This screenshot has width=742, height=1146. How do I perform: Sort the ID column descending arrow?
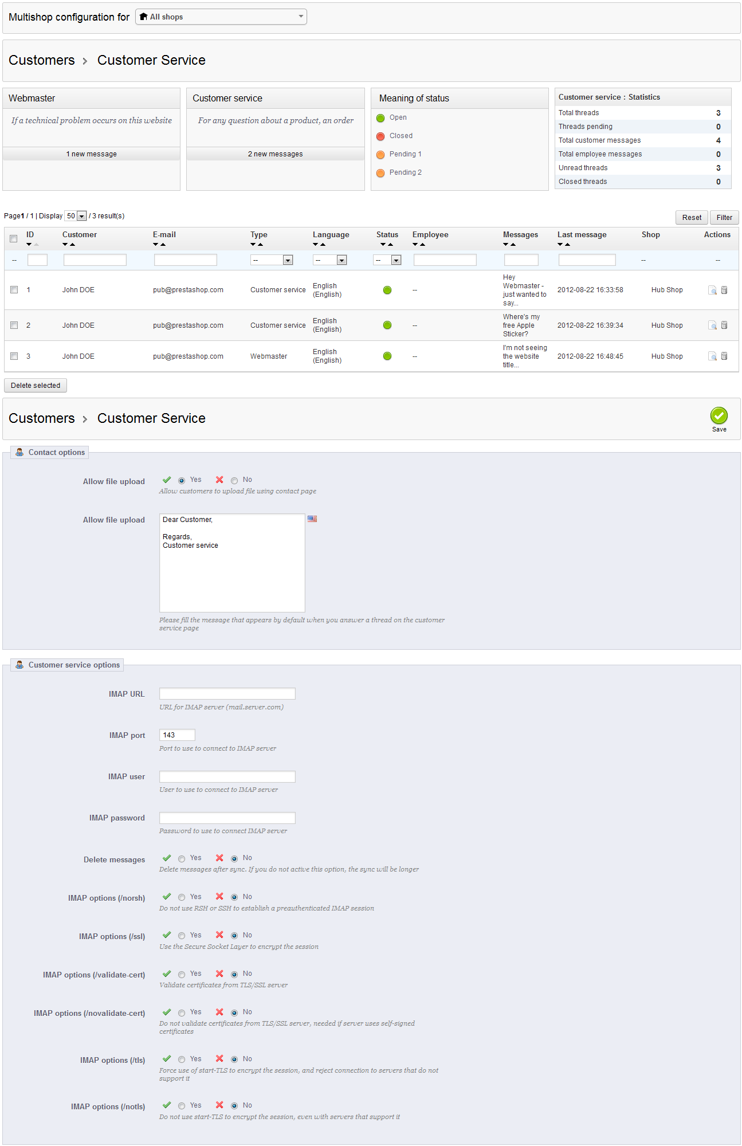coord(29,245)
